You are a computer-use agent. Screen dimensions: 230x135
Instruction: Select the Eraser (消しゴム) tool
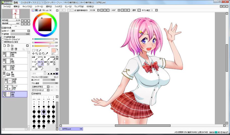(x=41, y=63)
